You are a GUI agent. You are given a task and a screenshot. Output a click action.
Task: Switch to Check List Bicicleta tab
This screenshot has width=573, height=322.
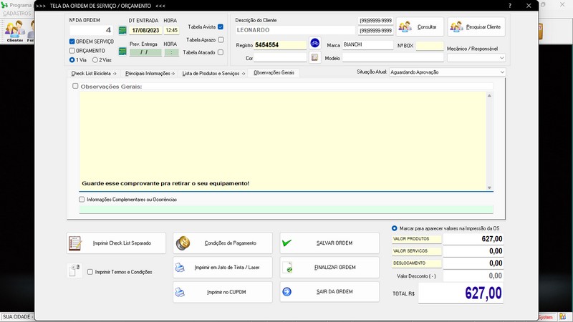tap(94, 74)
